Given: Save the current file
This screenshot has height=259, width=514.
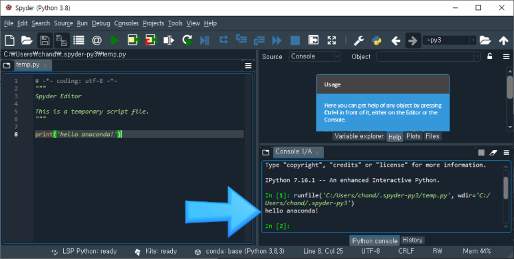Looking at the screenshot, I should (x=45, y=41).
